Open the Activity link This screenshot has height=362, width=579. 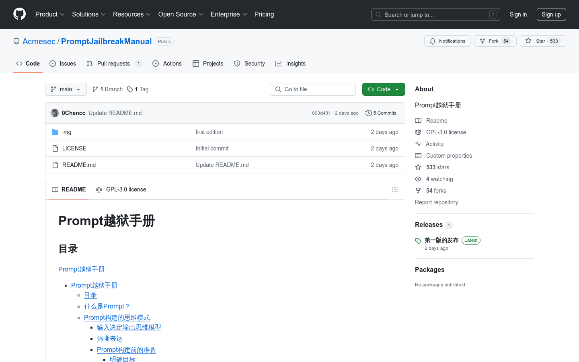click(x=429, y=144)
